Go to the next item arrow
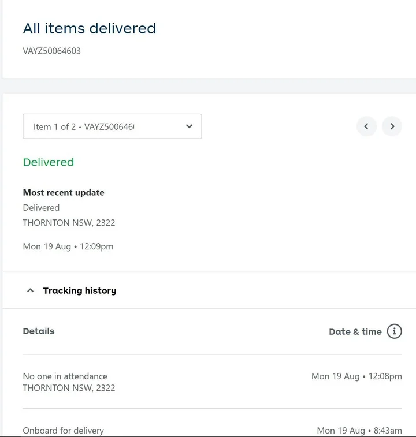Image resolution: width=416 pixels, height=437 pixels. tap(392, 126)
